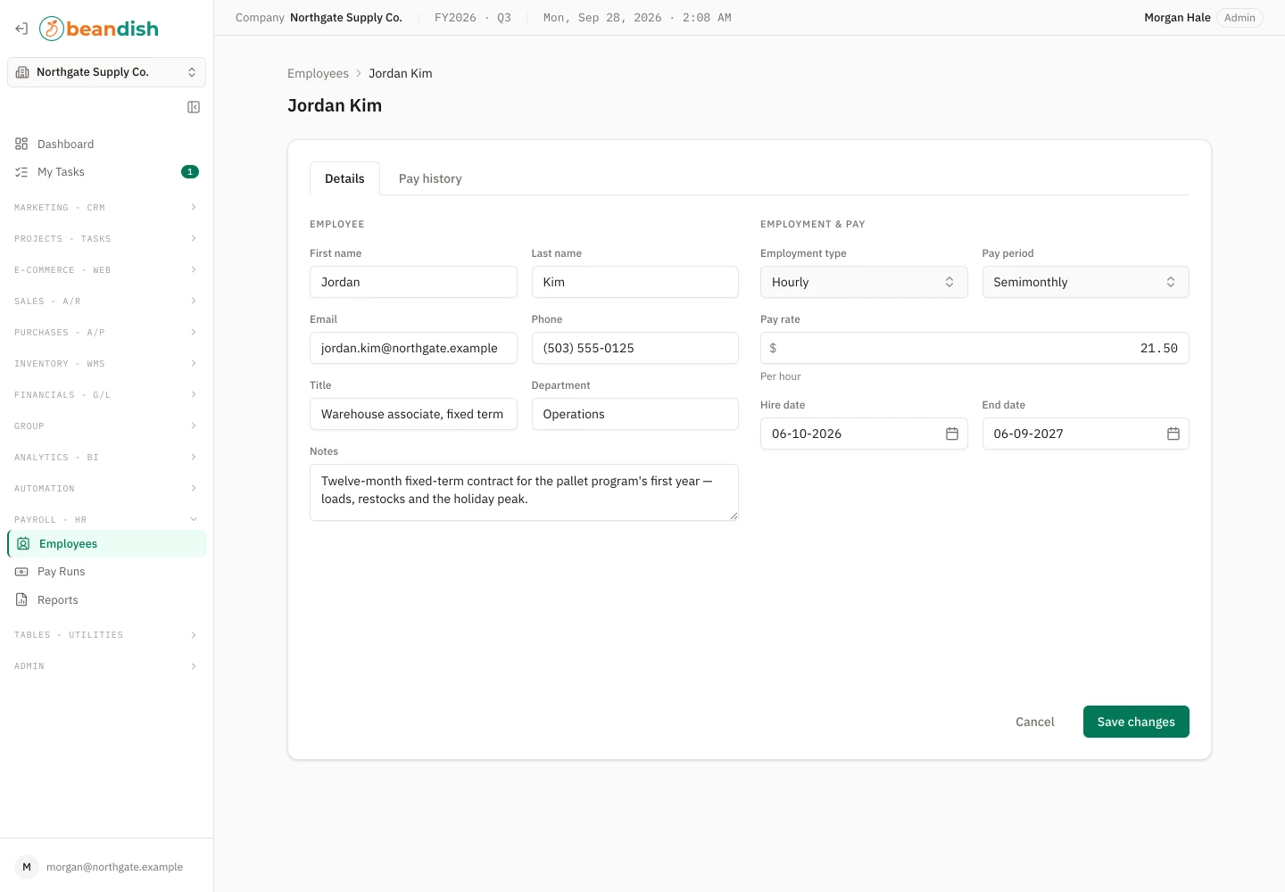
Task: Click the My Tasks count badge
Action: [190, 172]
